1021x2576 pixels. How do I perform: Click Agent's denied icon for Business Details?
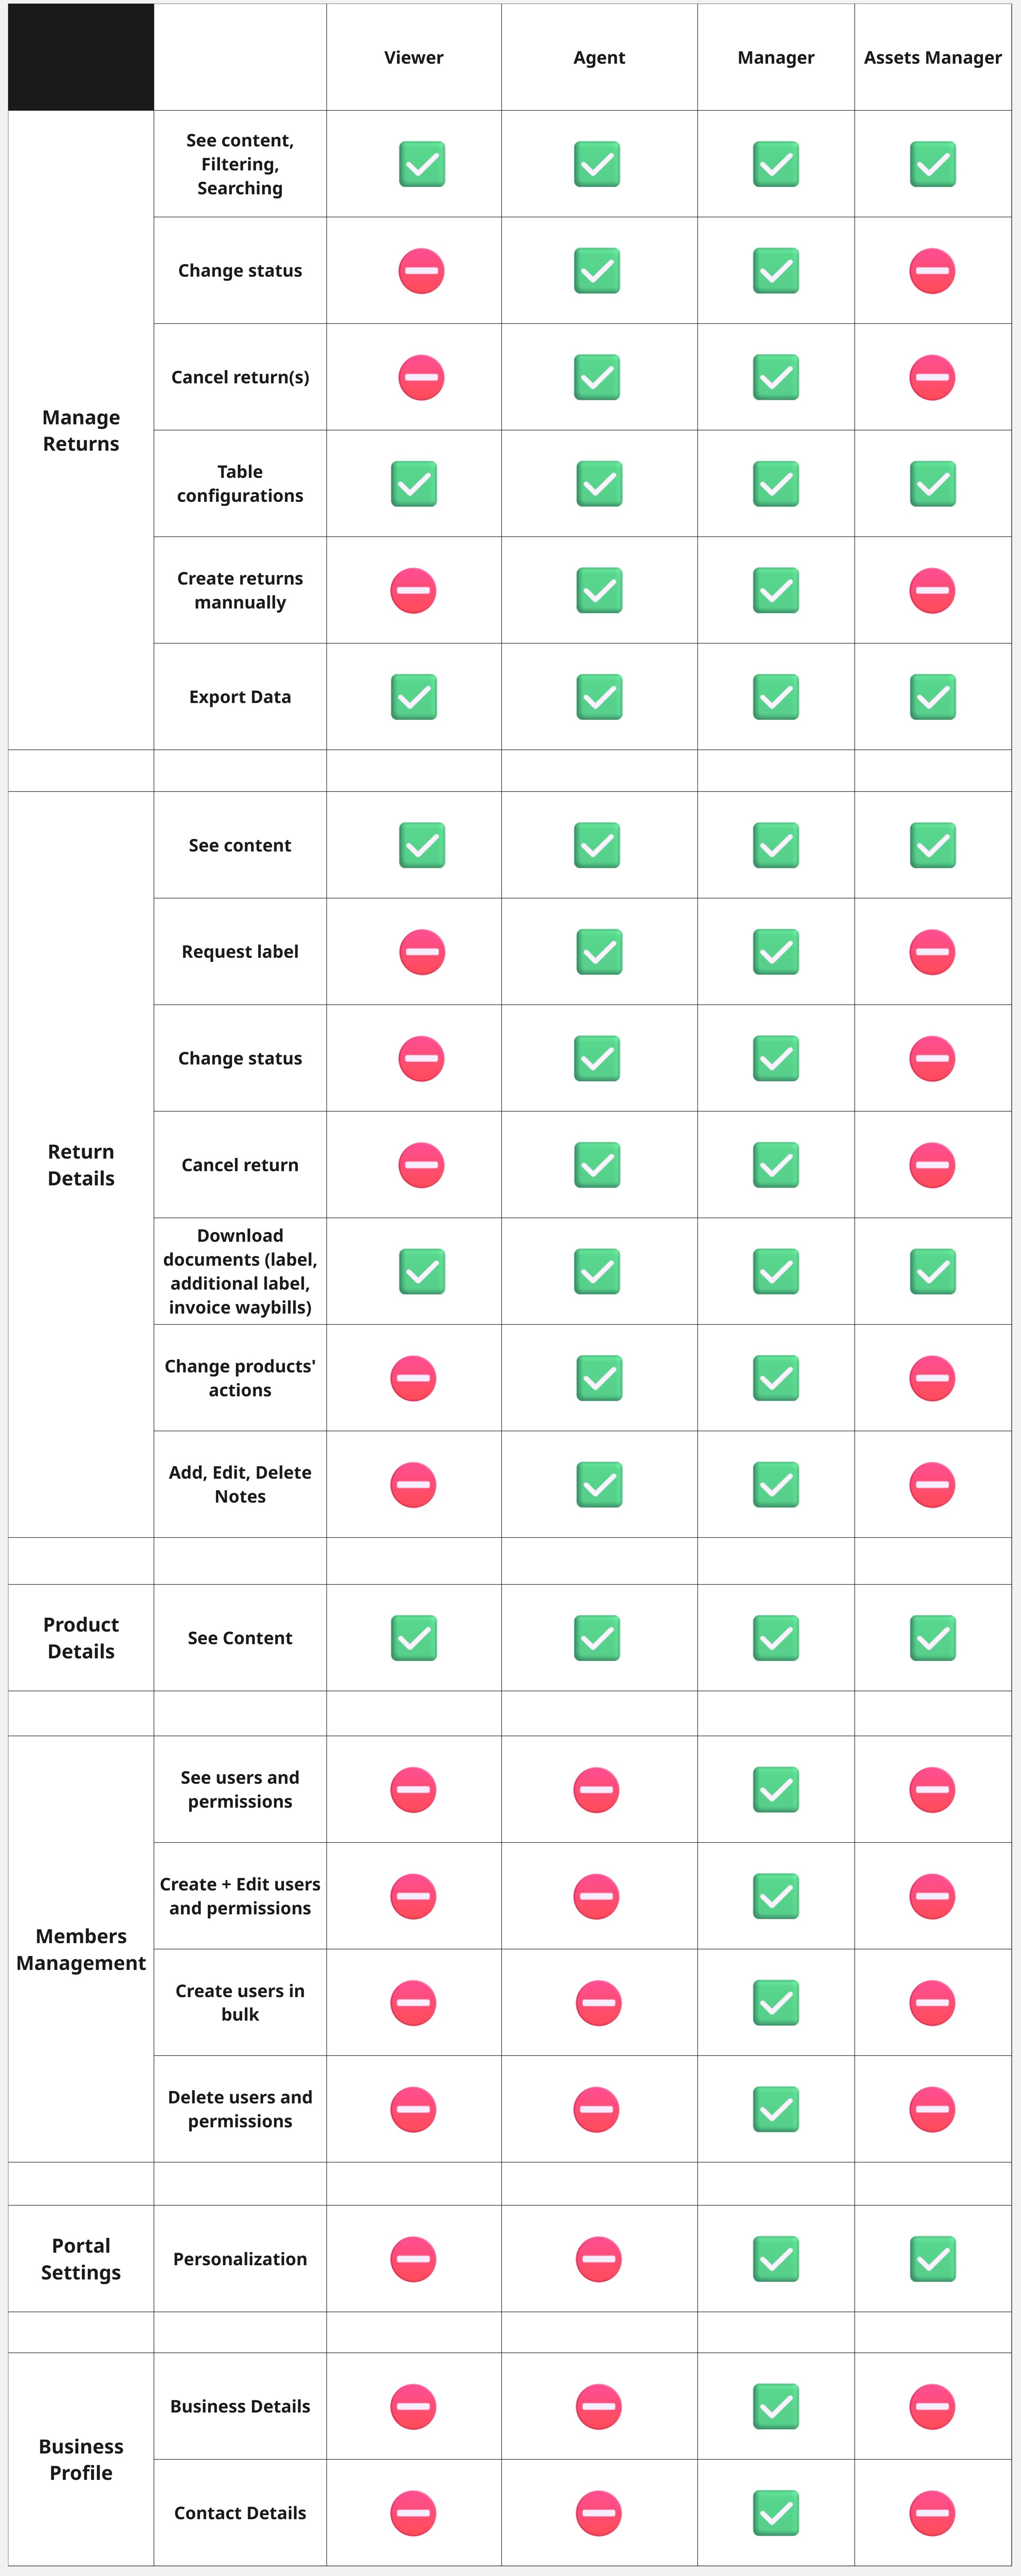coord(598,2406)
